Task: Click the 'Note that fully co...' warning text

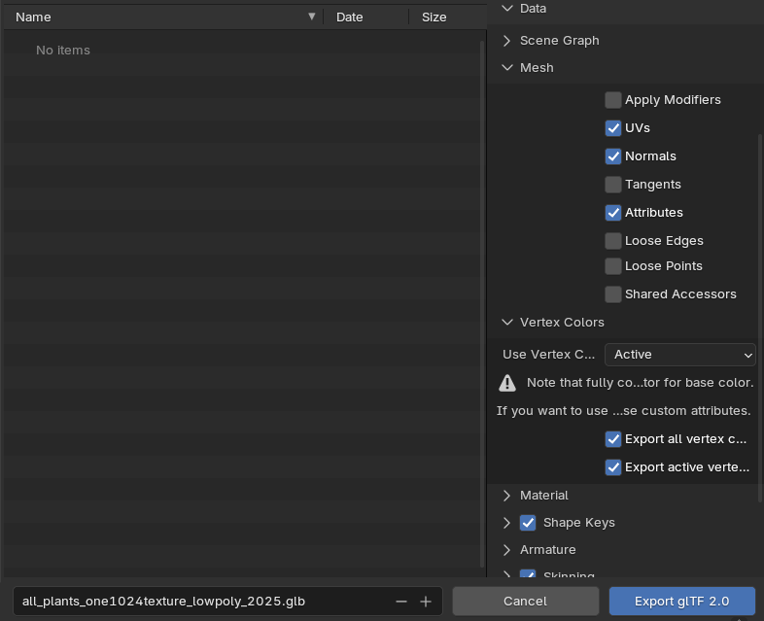Action: pyautogui.click(x=640, y=383)
